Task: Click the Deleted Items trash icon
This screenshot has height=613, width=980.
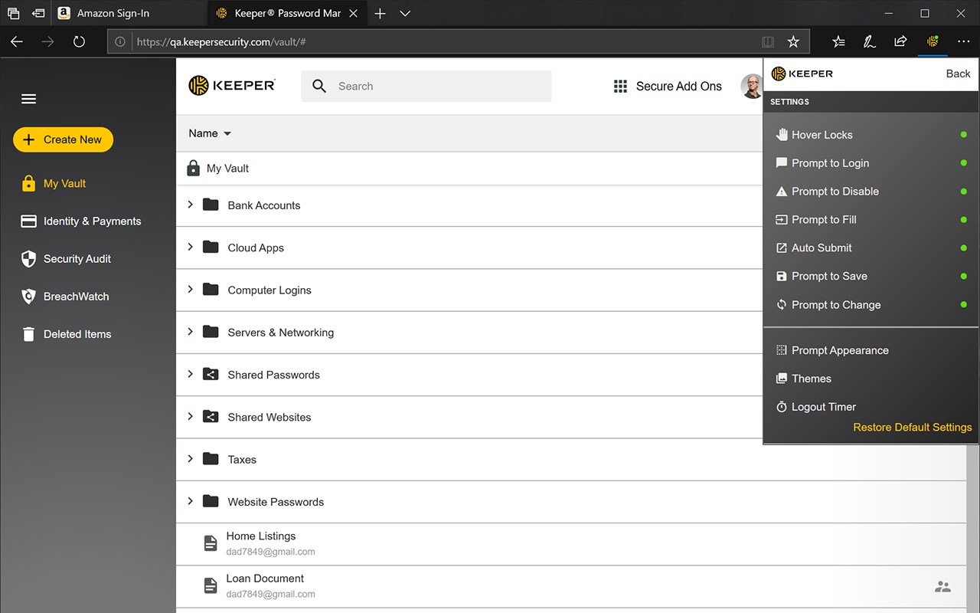Action: click(x=28, y=334)
